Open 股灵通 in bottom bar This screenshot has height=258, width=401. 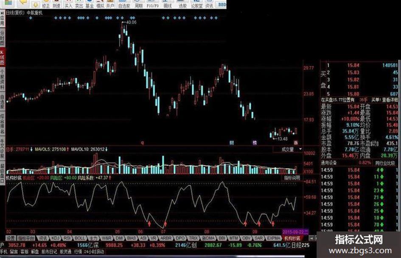(x=66, y=252)
